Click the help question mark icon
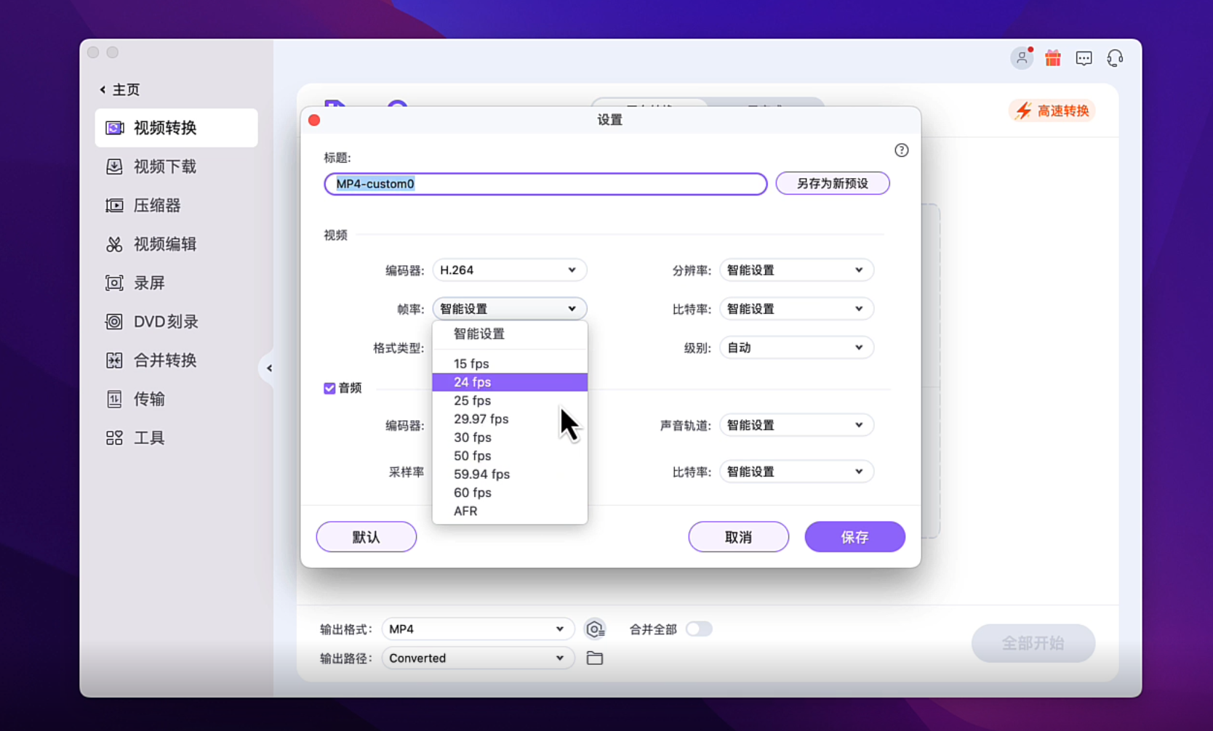The height and width of the screenshot is (731, 1213). point(901,150)
